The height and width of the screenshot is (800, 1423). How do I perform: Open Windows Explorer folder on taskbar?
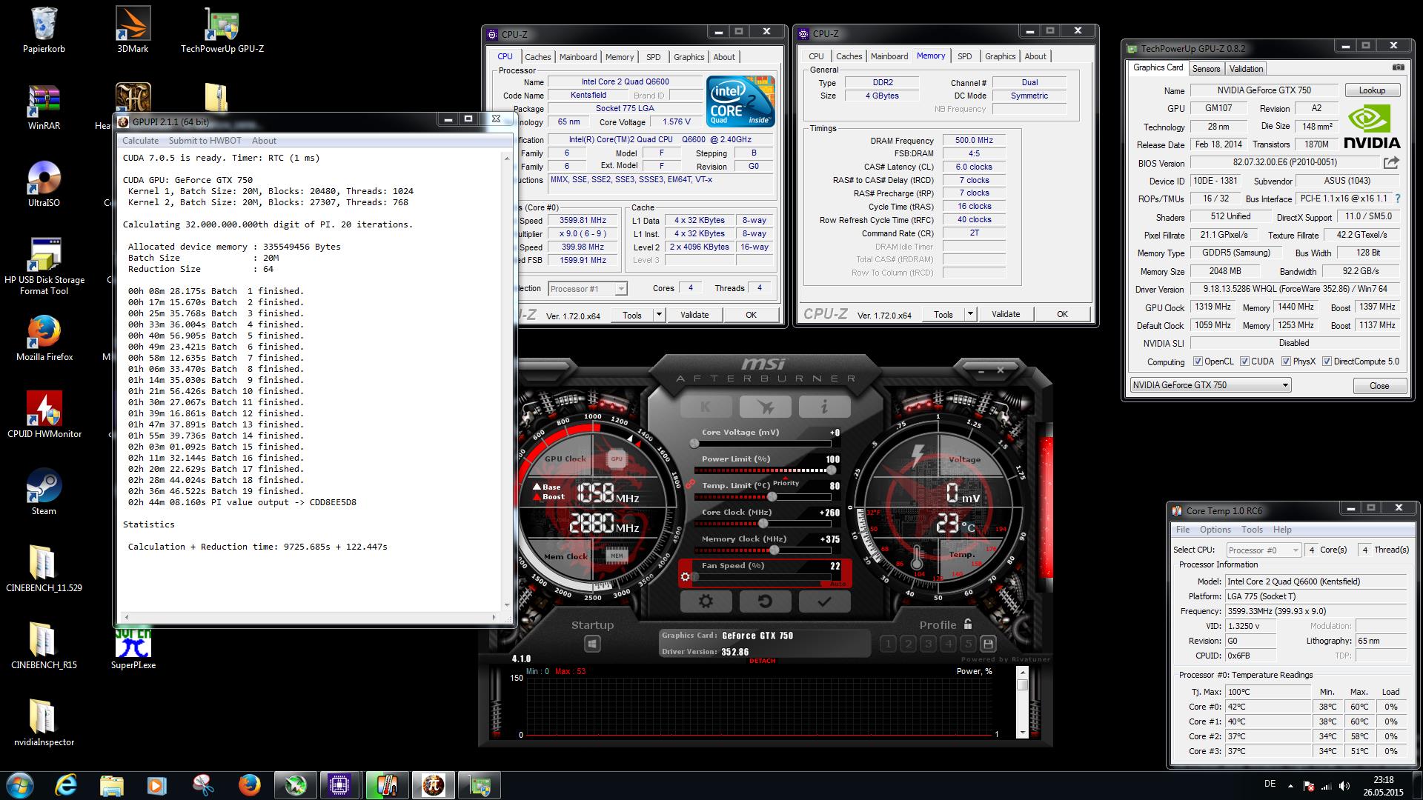tap(111, 785)
